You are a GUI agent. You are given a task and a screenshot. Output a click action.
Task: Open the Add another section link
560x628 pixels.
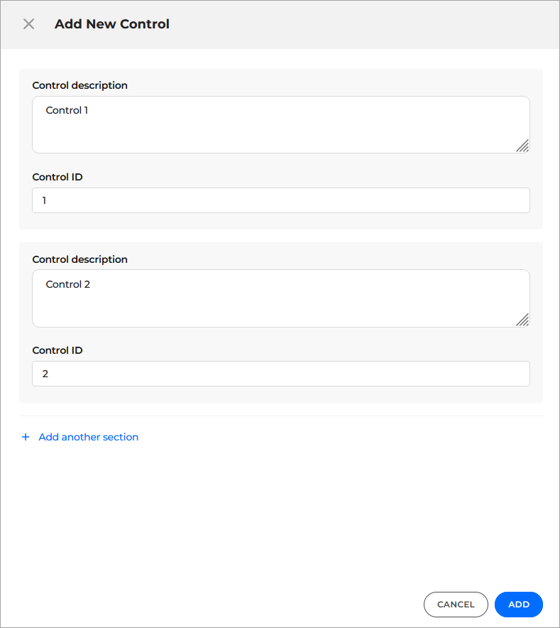88,437
